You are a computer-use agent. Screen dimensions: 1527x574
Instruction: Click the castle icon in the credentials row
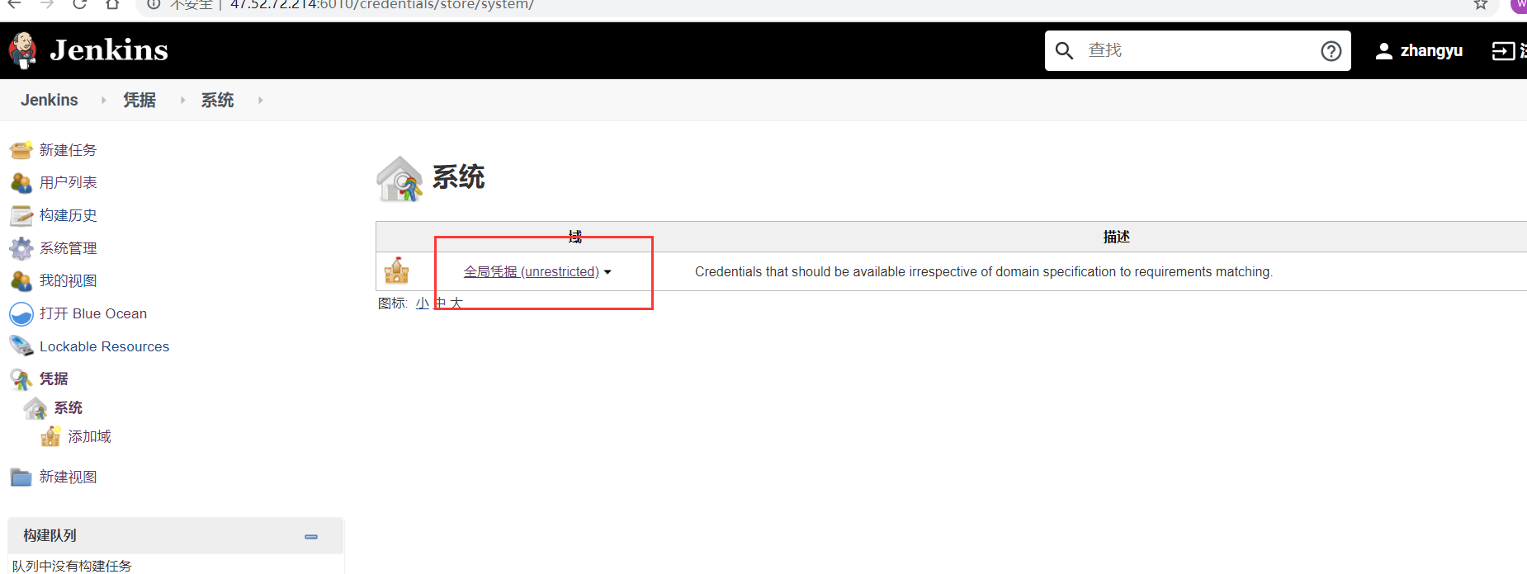point(397,271)
